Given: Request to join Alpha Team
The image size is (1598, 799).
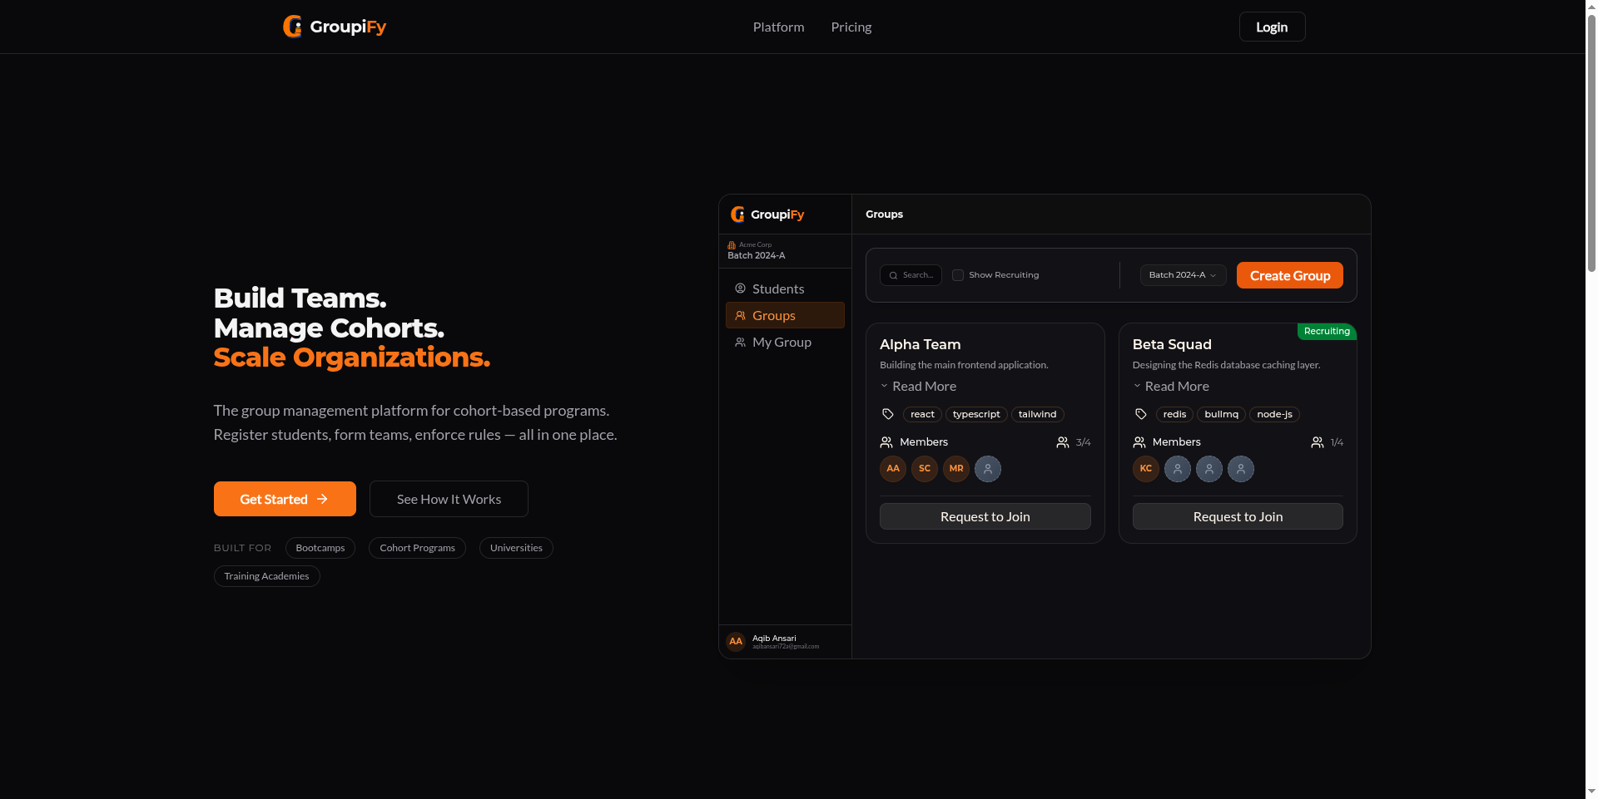Looking at the screenshot, I should [x=985, y=516].
